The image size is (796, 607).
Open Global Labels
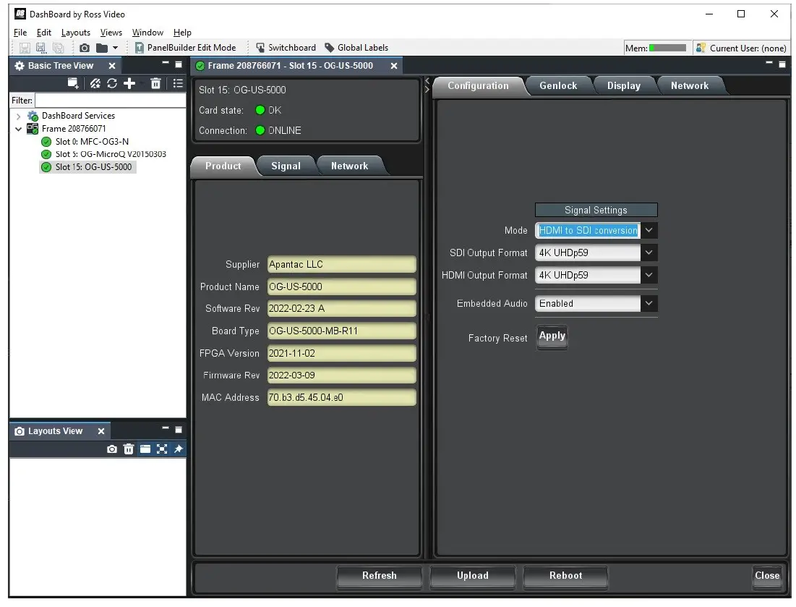[356, 48]
